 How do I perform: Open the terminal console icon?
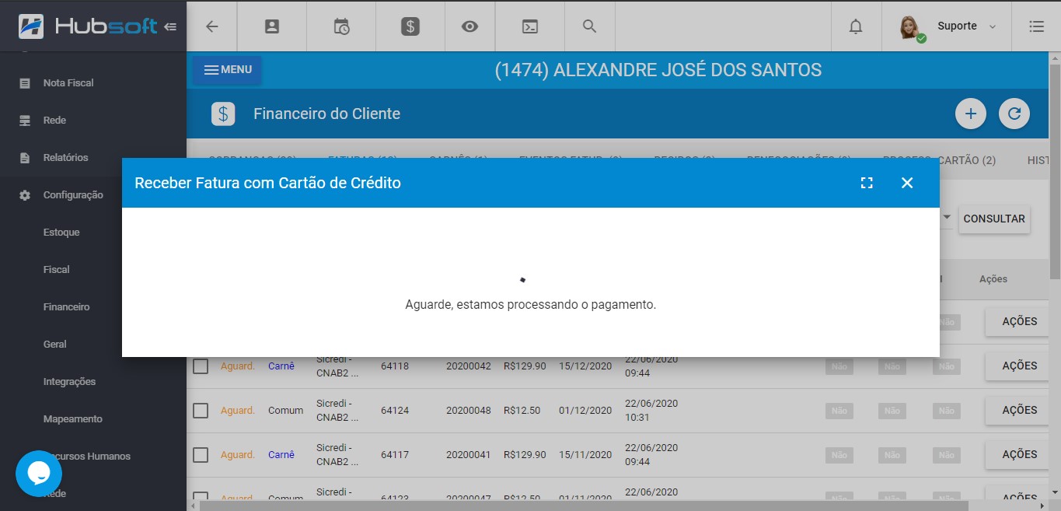pos(529,26)
